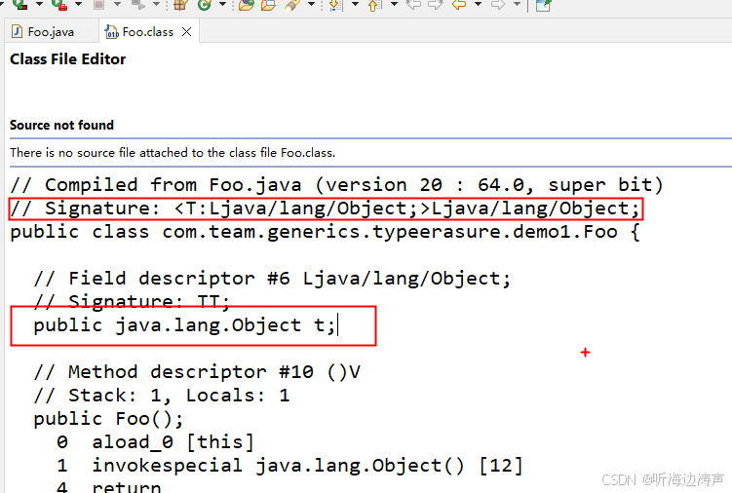
Task: Click the New Java Package toolbar icon
Action: (x=180, y=5)
